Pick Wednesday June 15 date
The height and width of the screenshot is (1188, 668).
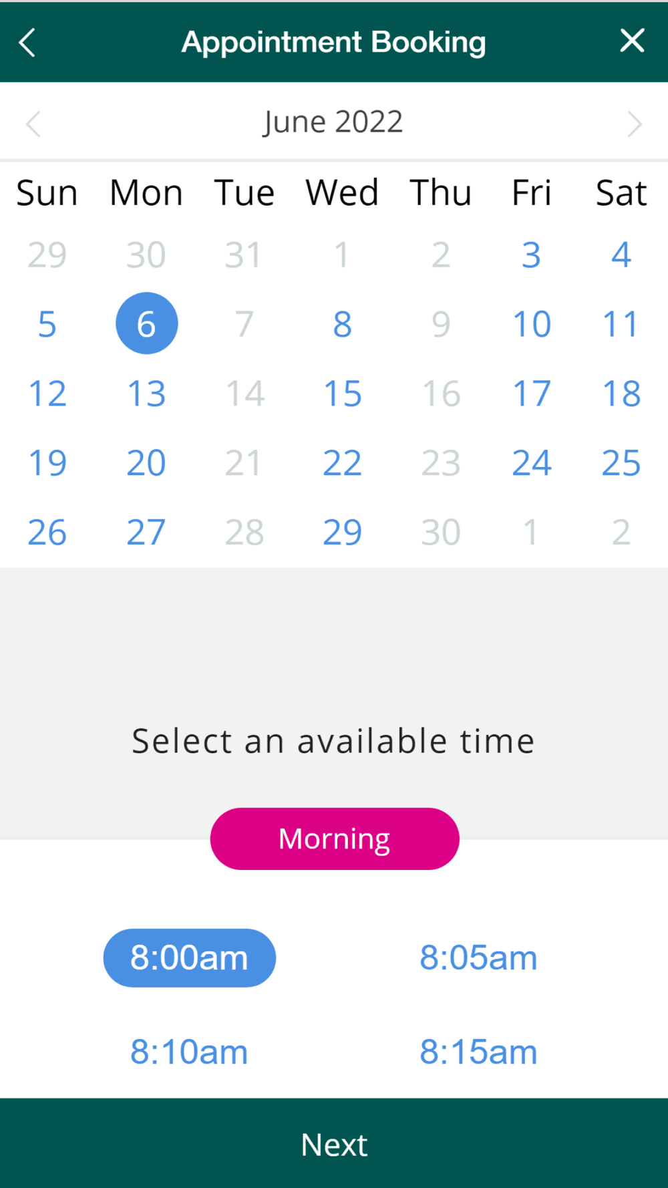(x=342, y=394)
